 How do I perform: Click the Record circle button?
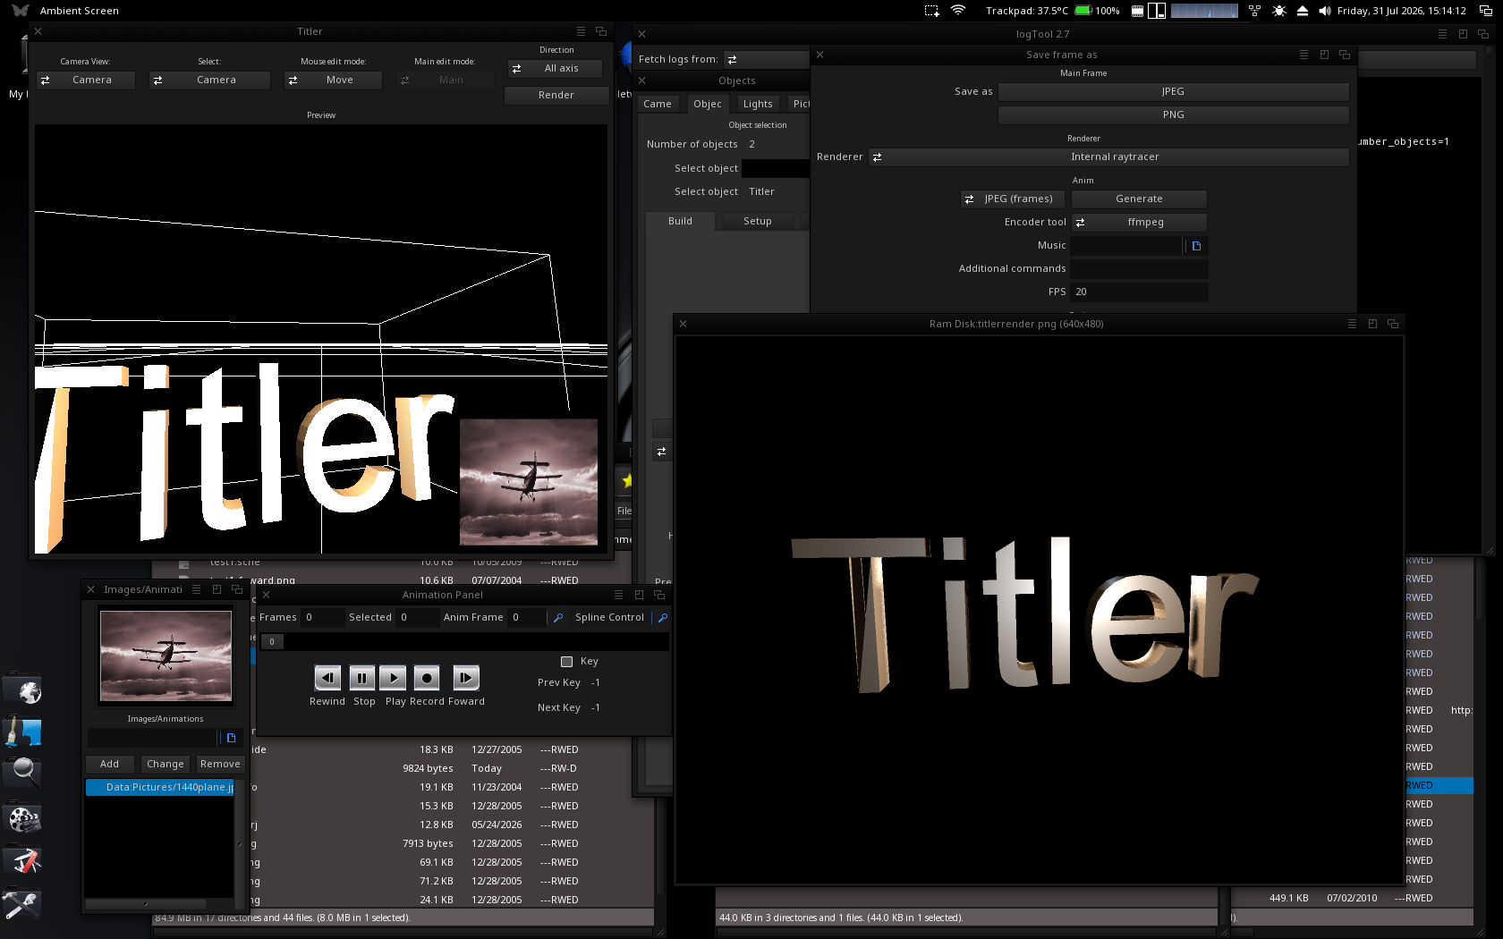427,678
